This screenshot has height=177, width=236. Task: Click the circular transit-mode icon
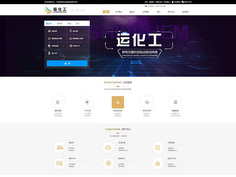pos(71,46)
